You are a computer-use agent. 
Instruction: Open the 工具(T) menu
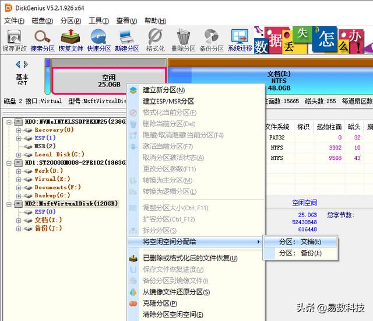click(x=98, y=21)
